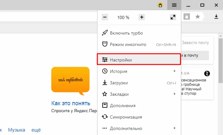Click the star icon beside Закладки
The height and width of the screenshot is (135, 223).
pyautogui.click(x=105, y=94)
